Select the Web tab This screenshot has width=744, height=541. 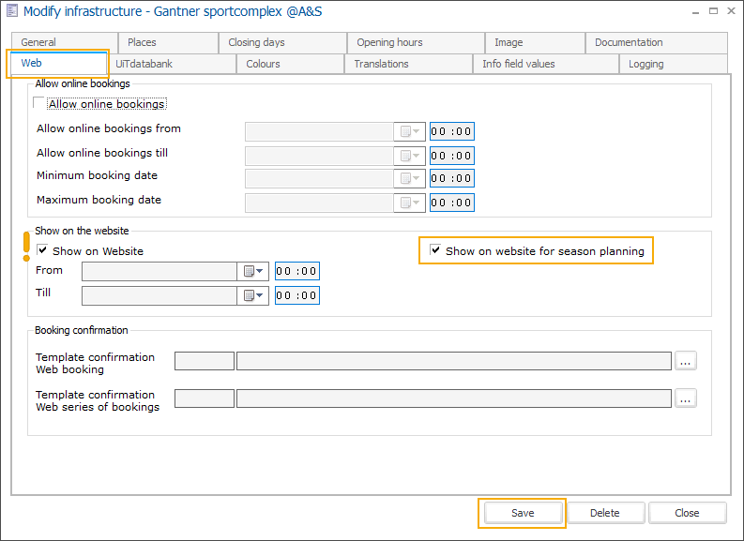tap(57, 63)
